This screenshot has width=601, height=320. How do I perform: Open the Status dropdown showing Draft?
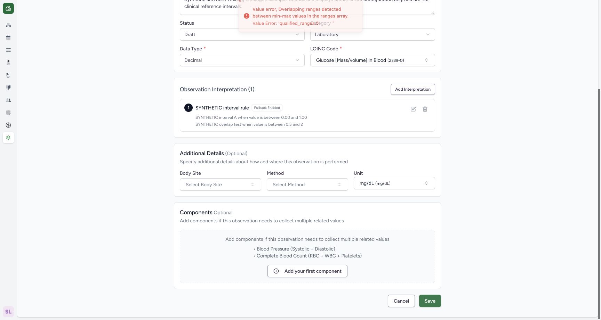[x=242, y=34]
